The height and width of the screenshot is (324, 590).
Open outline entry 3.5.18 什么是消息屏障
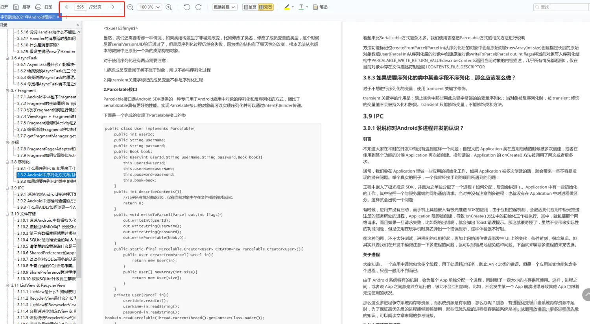38,45
